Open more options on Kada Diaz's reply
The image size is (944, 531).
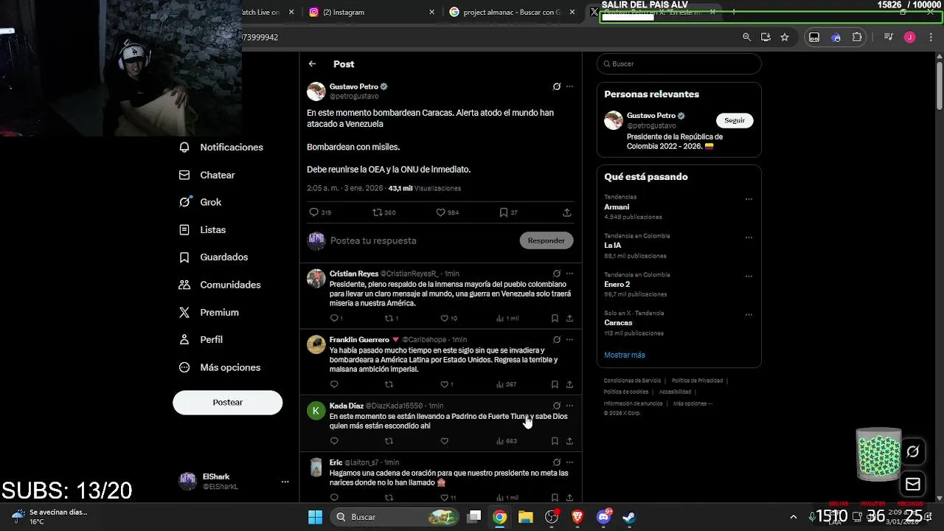[569, 406]
